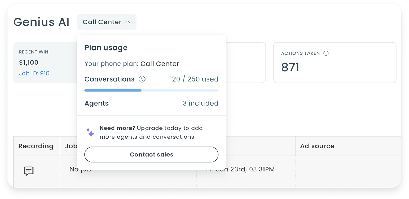Click the chevron beside Call Center

pyautogui.click(x=128, y=22)
